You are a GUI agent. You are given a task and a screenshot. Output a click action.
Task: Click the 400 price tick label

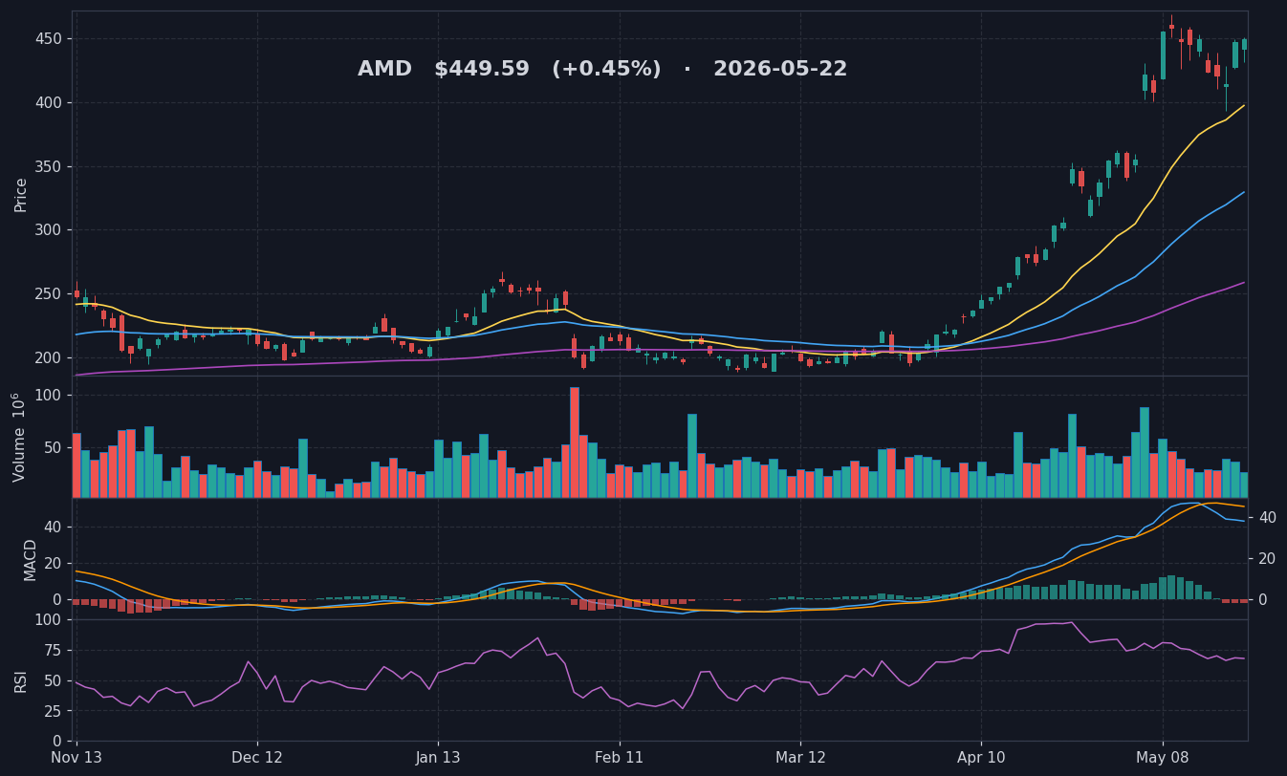(49, 103)
